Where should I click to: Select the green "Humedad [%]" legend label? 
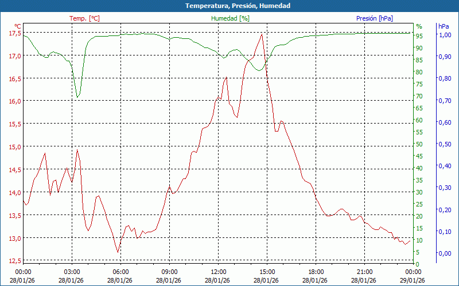231,18
